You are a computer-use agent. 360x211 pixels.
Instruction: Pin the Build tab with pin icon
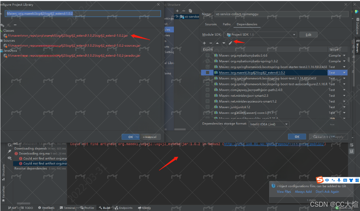(9, 151)
